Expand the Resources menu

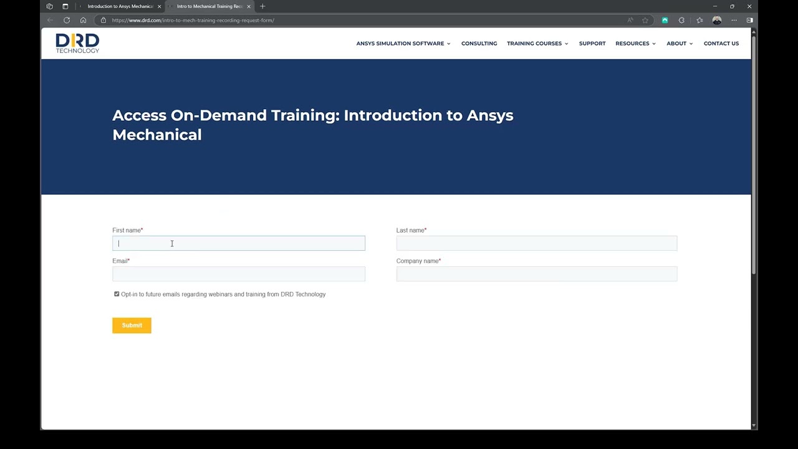tap(635, 44)
